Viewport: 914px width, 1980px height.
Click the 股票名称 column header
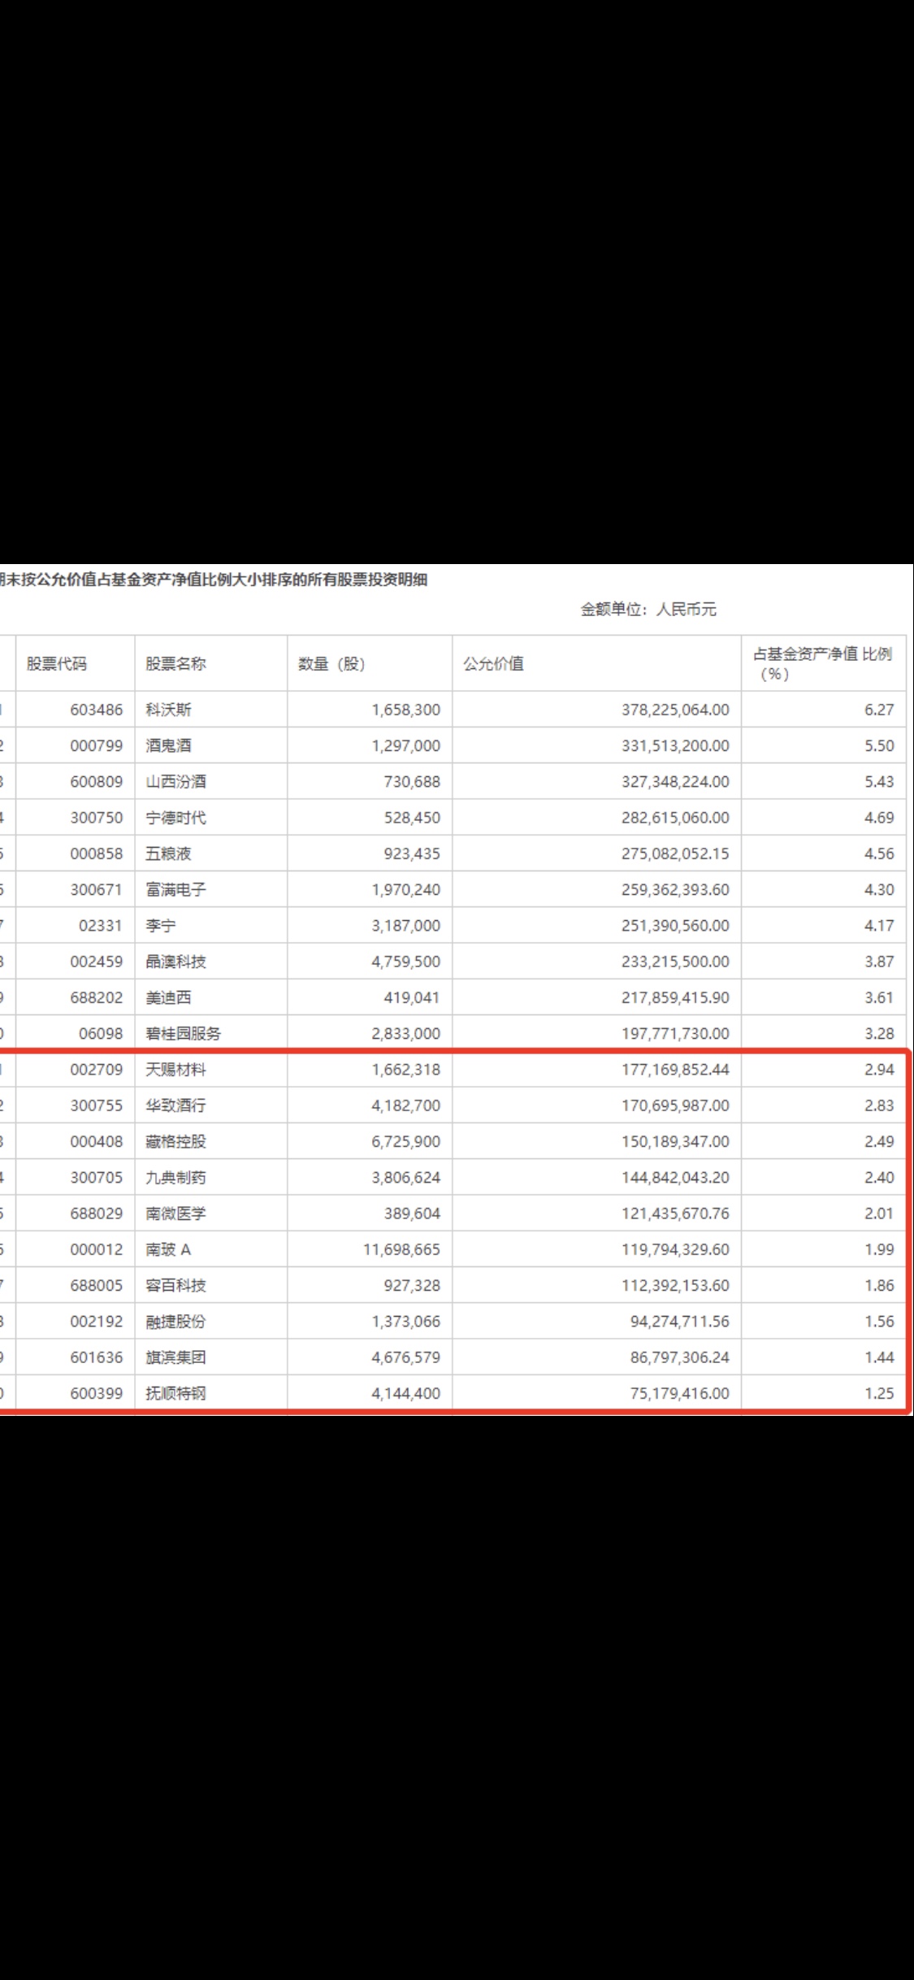[x=175, y=663]
